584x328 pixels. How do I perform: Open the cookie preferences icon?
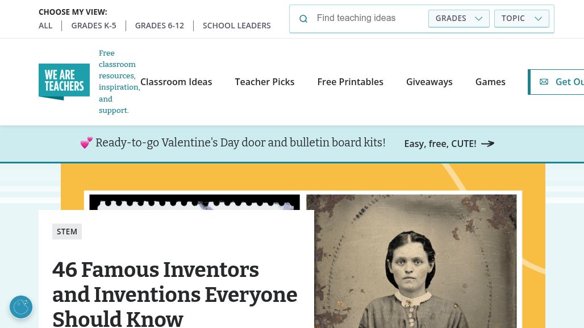tap(21, 307)
